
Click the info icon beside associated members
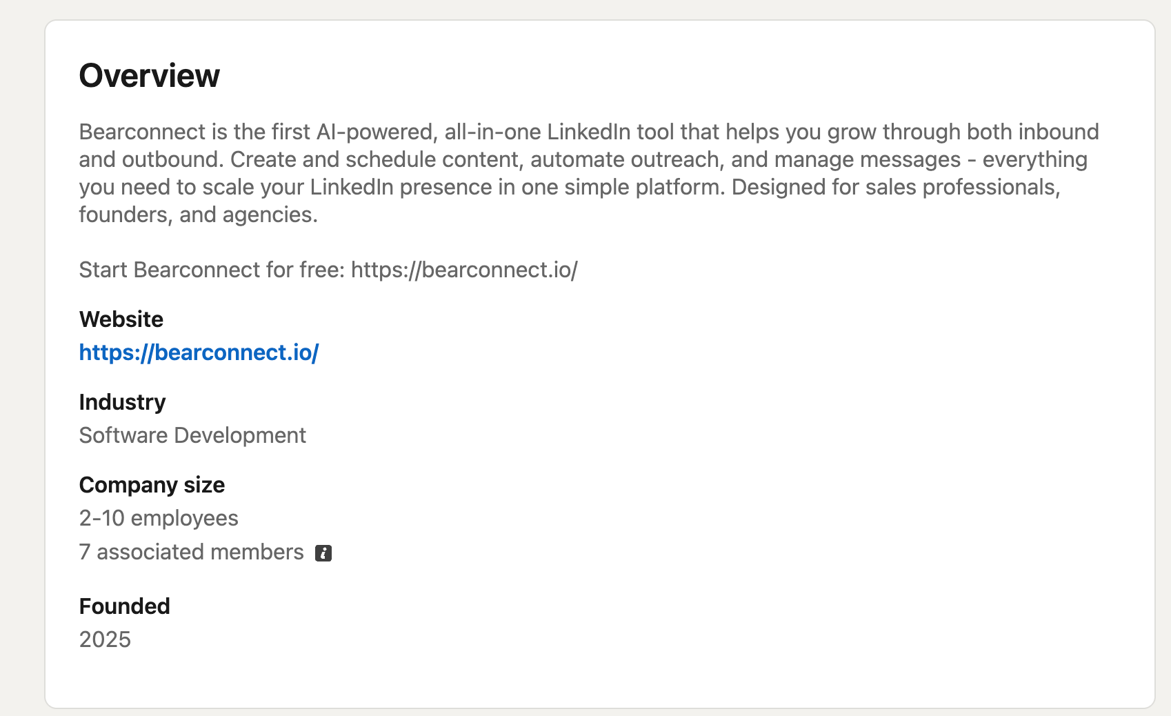323,553
